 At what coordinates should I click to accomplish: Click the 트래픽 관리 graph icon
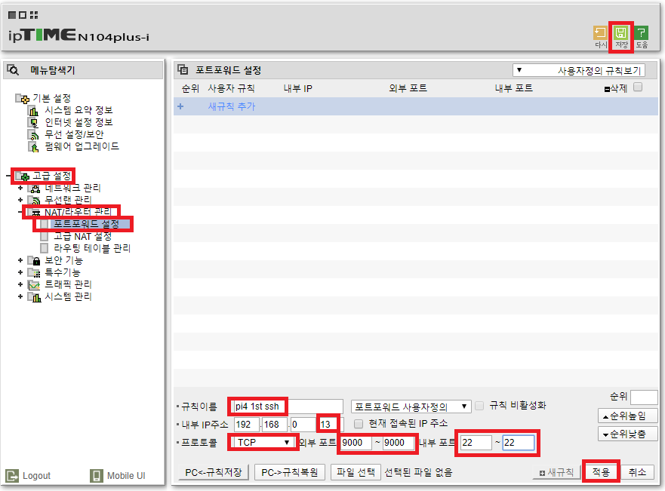point(33,285)
